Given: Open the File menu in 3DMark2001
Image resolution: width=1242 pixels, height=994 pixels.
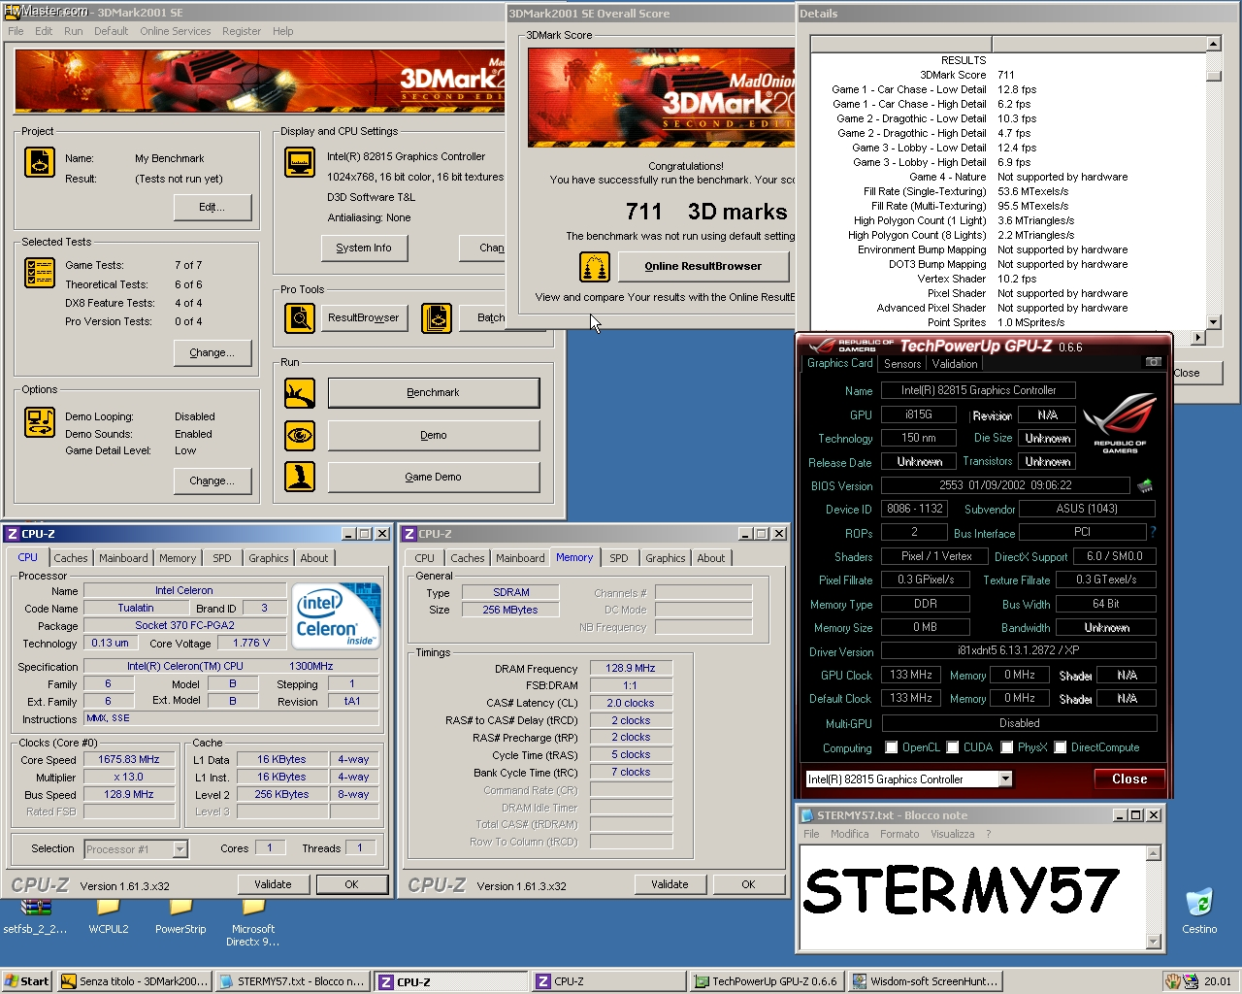Looking at the screenshot, I should [16, 31].
